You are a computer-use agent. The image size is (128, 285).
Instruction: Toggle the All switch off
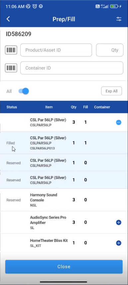[24, 91]
